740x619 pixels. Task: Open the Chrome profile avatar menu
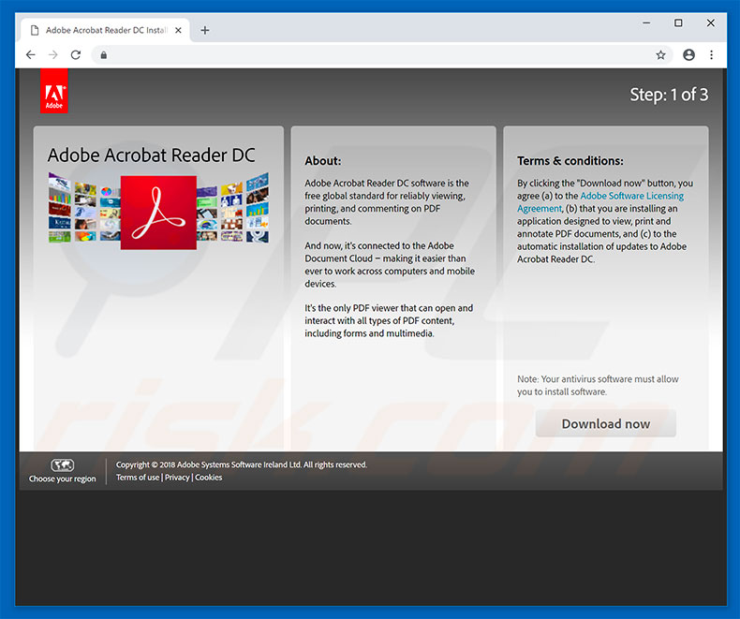point(688,55)
